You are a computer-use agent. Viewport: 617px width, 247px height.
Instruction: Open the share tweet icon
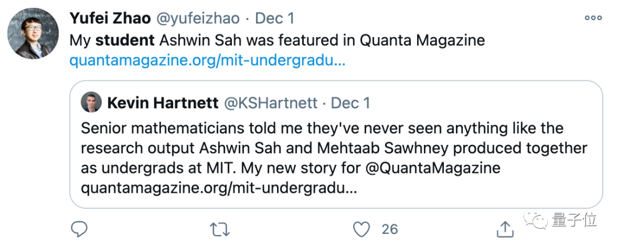[x=504, y=229]
